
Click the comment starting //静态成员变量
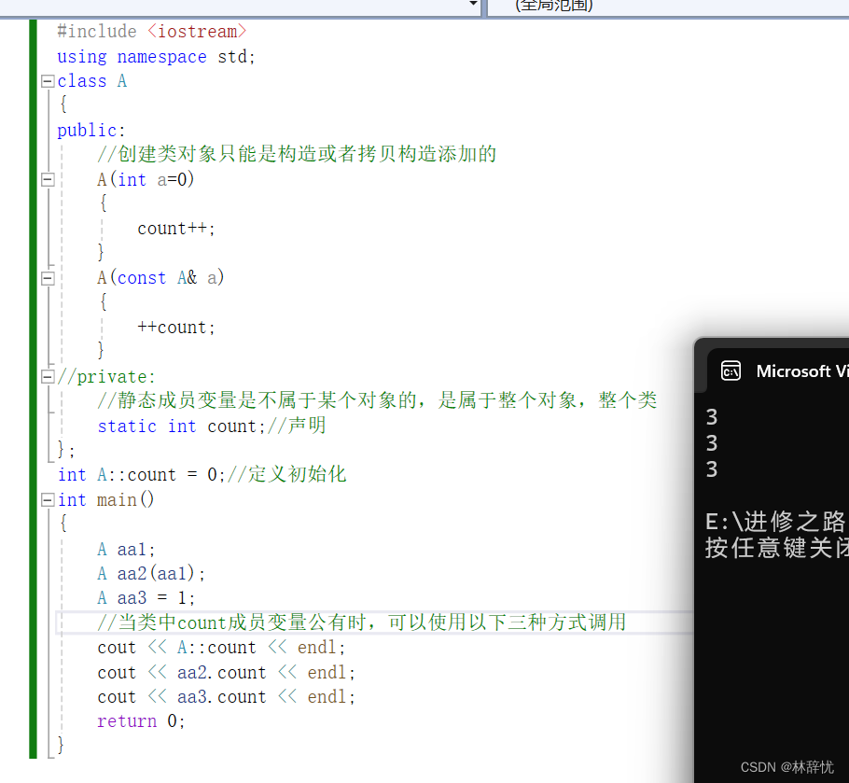point(377,400)
